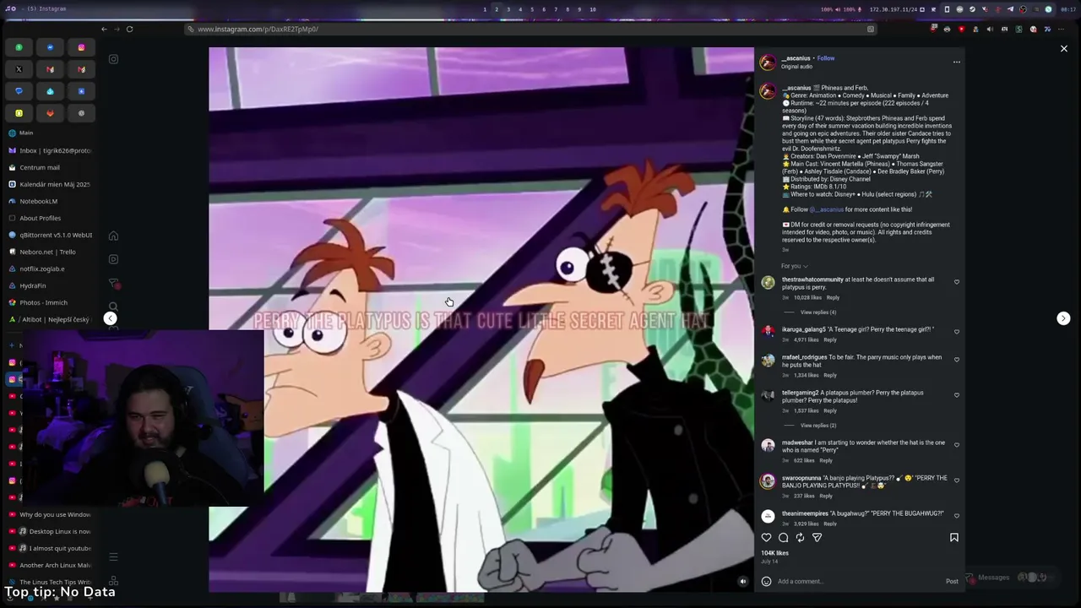The height and width of the screenshot is (608, 1081).
Task: Open the __ascanius profile avatar in header
Action: tap(768, 62)
